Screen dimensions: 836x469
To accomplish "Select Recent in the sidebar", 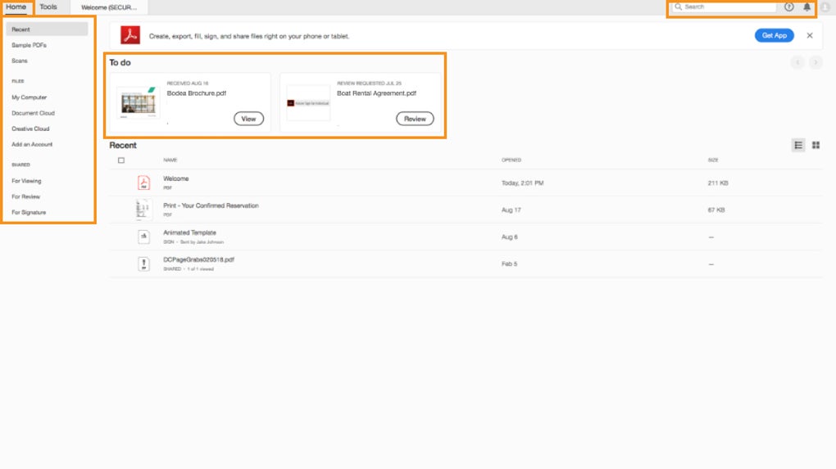I will tap(47, 29).
